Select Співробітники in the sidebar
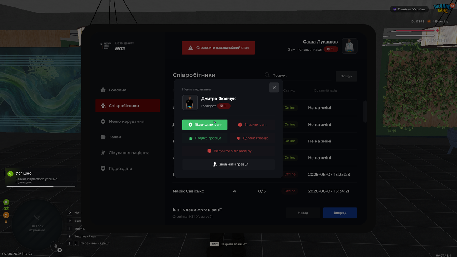 point(127,106)
